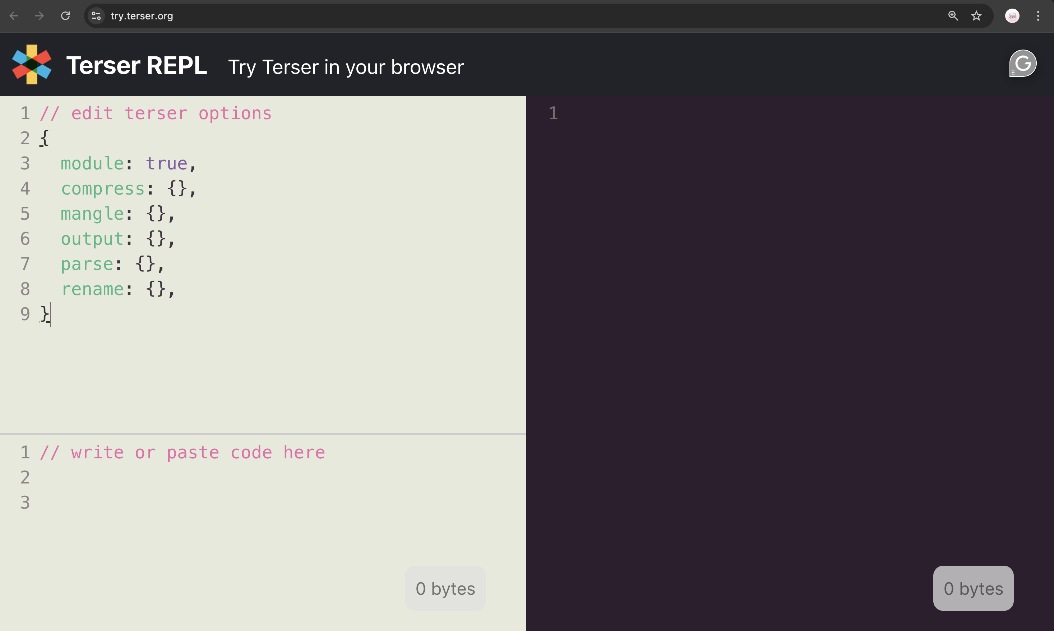Viewport: 1054px width, 631px height.
Task: Click the 'mangle' option key
Action: (92, 214)
